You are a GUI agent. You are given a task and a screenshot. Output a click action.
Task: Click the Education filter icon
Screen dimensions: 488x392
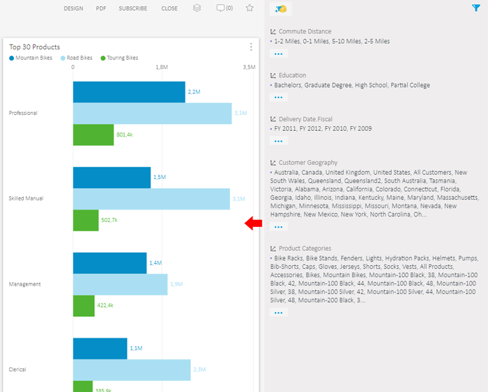tap(273, 75)
